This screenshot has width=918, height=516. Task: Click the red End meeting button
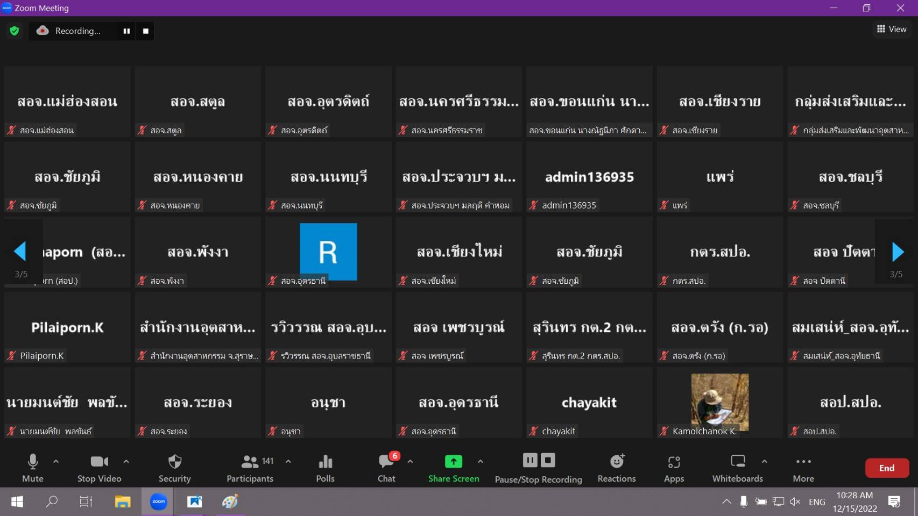[x=886, y=468]
